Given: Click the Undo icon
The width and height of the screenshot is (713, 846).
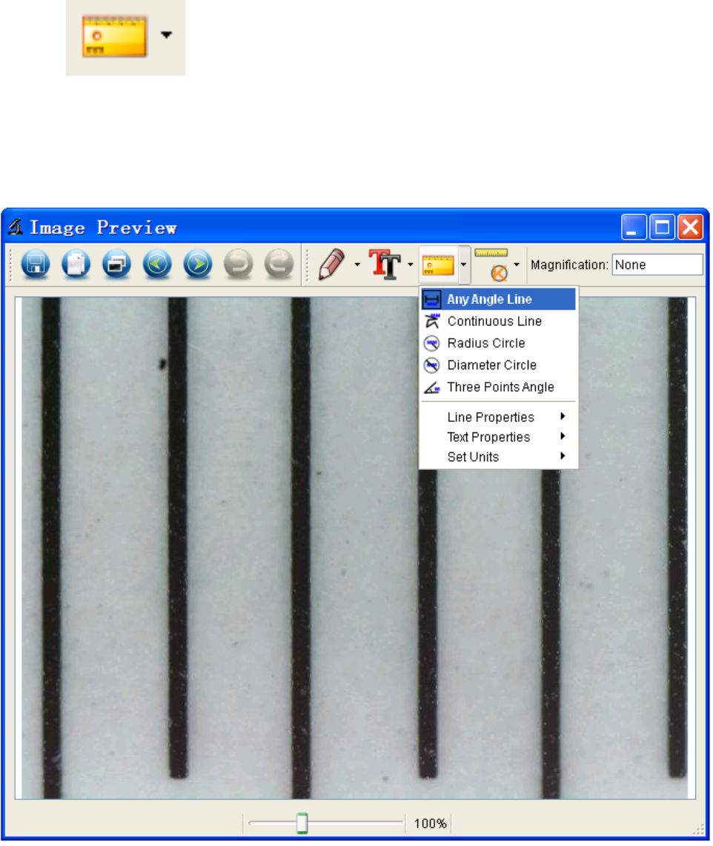Looking at the screenshot, I should [239, 265].
